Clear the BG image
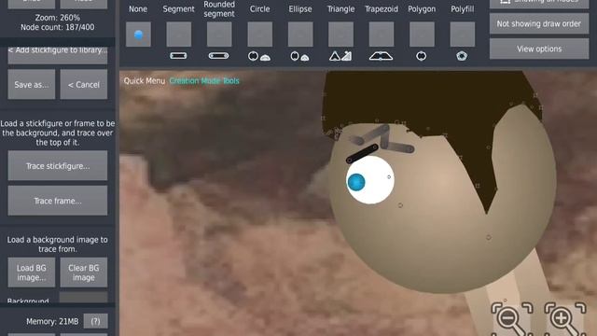The height and width of the screenshot is (336, 597). 84,273
